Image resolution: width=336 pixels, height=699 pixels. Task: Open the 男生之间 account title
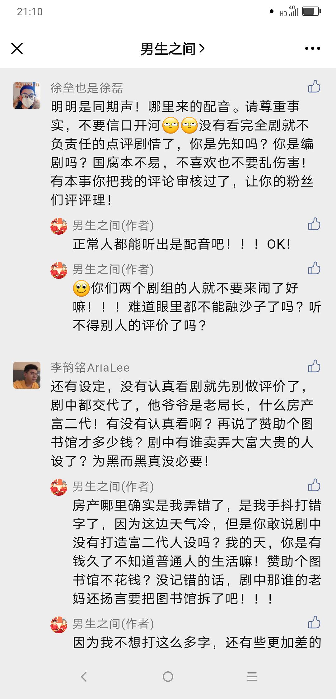[172, 49]
